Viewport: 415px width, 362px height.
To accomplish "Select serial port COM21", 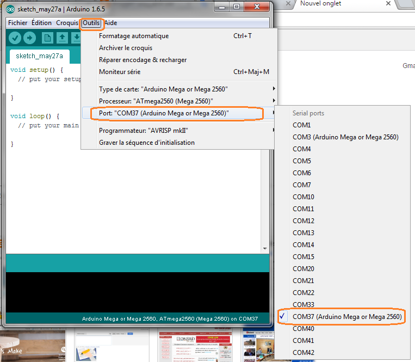I will tap(343, 281).
